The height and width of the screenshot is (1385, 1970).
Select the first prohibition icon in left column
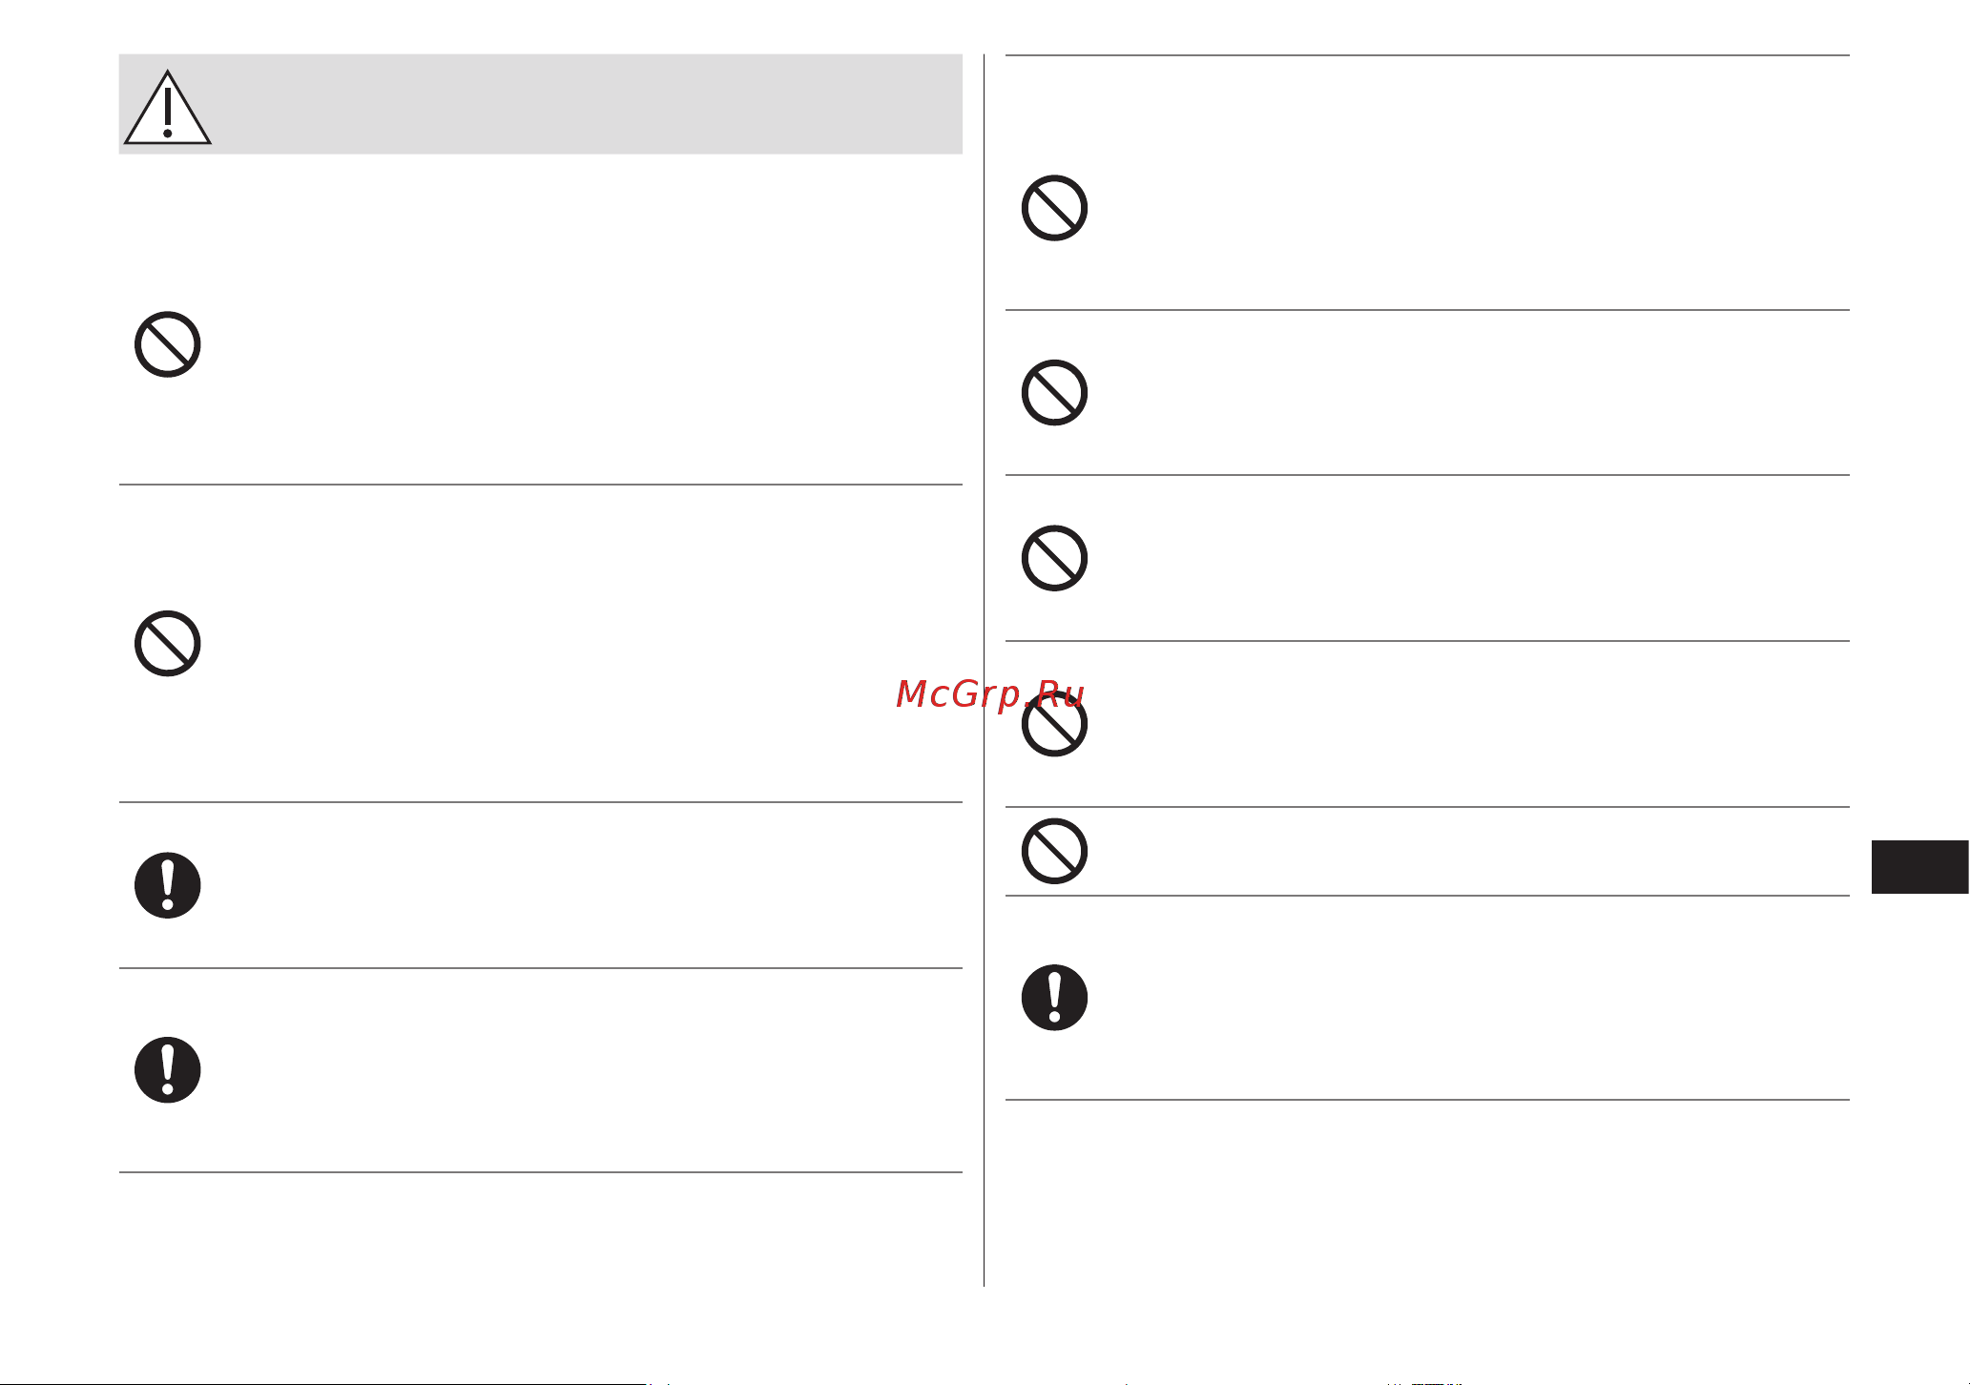167,344
